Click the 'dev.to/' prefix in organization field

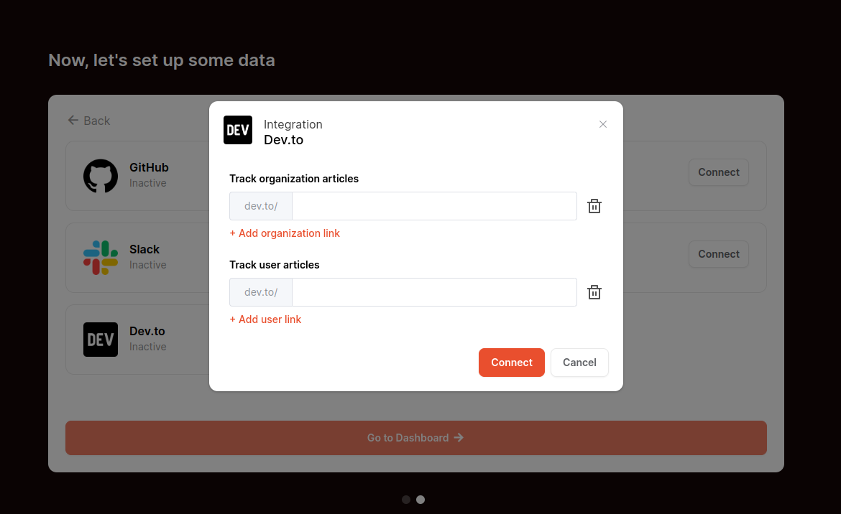click(261, 206)
